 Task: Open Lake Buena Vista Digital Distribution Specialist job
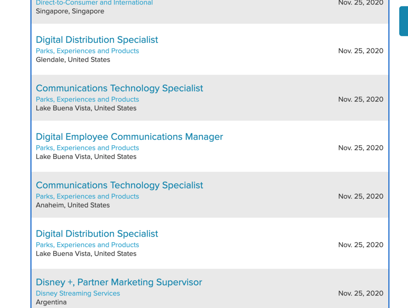(97, 234)
